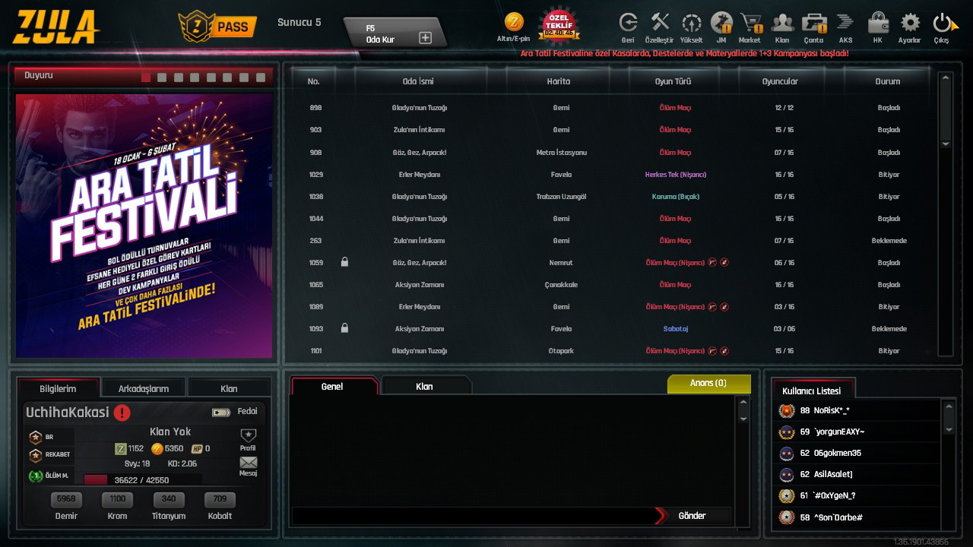
Task: Click the Fedai battery-style icon
Action: pyautogui.click(x=221, y=413)
